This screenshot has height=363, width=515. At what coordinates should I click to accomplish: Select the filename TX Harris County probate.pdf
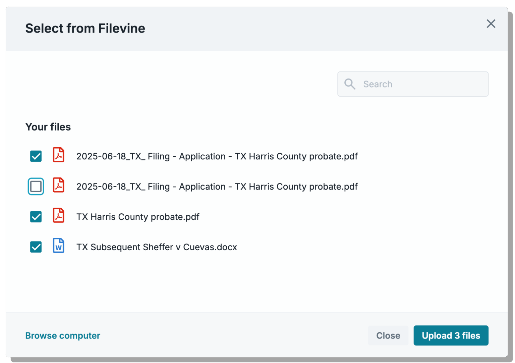coord(137,216)
